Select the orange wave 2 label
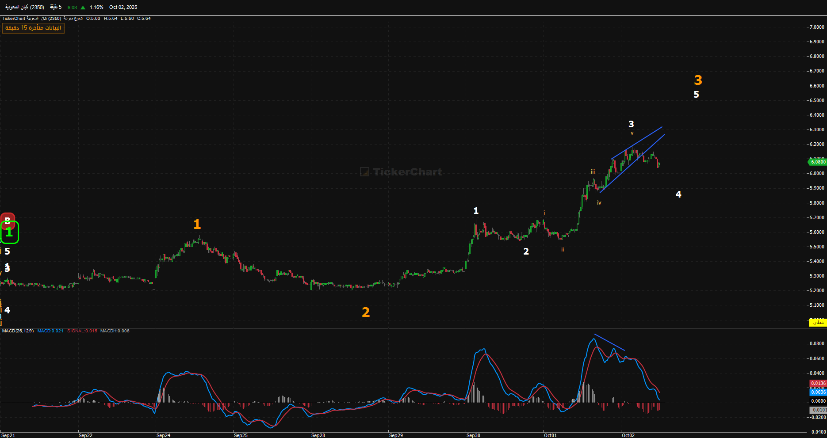Image resolution: width=827 pixels, height=438 pixels. (x=366, y=312)
